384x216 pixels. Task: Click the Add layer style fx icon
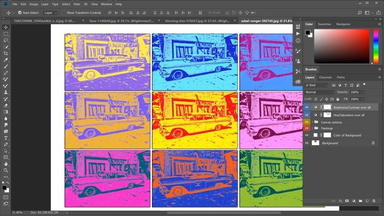coord(340,201)
